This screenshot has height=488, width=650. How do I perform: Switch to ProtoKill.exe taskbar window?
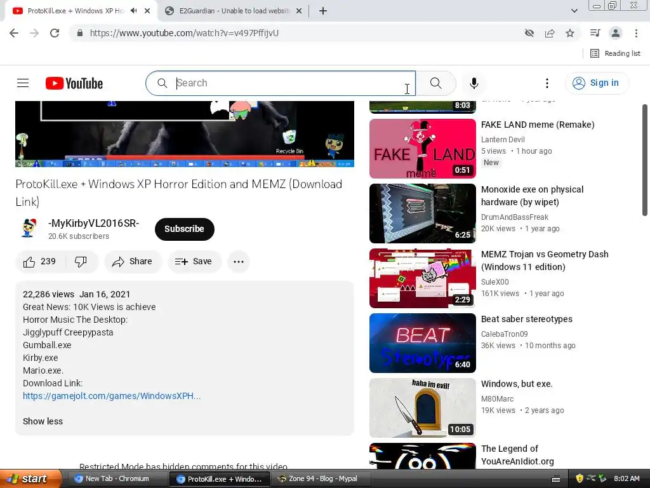[220, 479]
